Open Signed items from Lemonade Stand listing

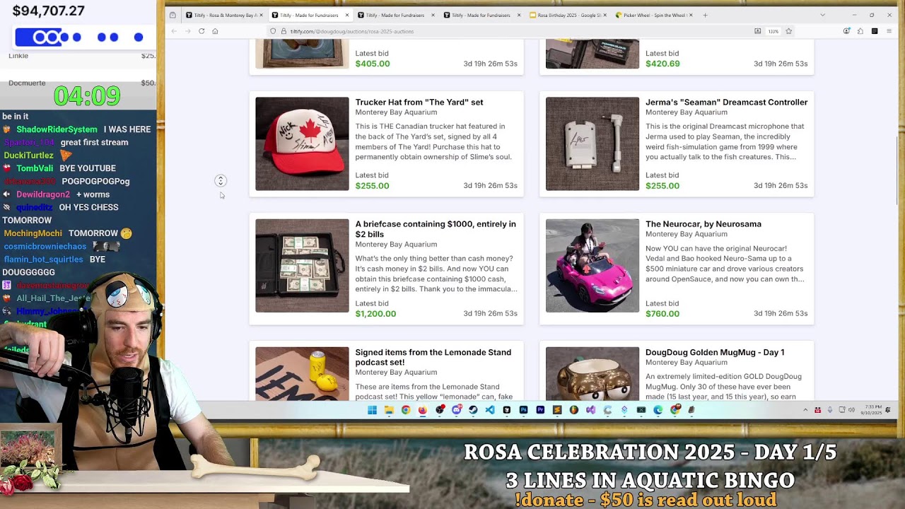pyautogui.click(x=433, y=357)
